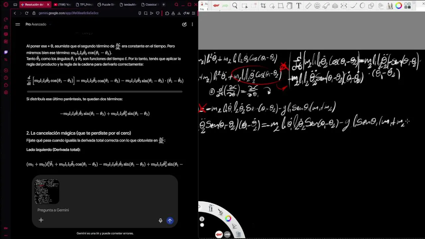Choose the rectangular selection tool in Sketchbook
The image size is (425, 239).
[245, 6]
